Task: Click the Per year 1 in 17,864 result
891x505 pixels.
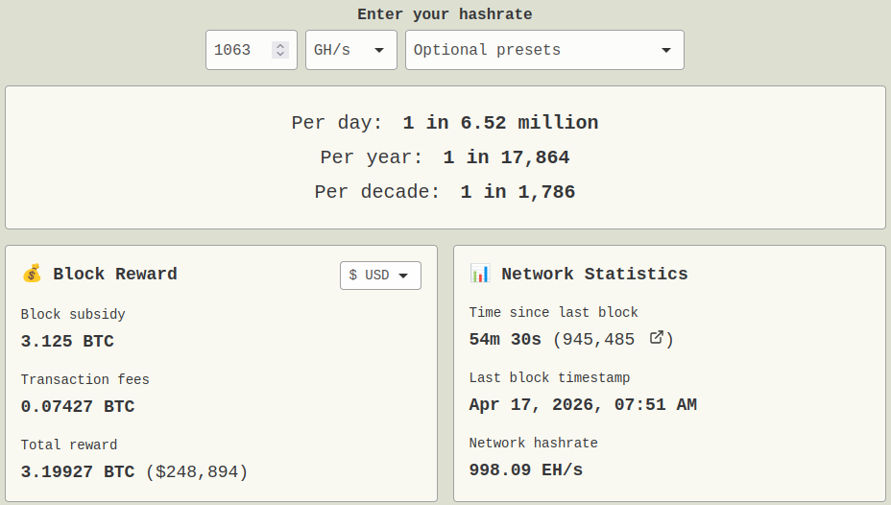Action: coord(506,157)
